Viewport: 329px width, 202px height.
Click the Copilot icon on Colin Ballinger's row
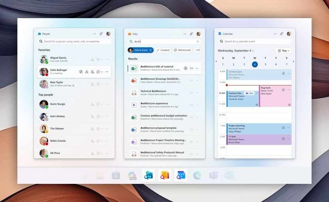[81, 72]
